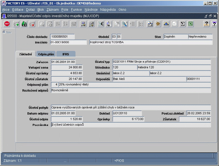
Task: Open the Nápověda menu
Action: (x=108, y=10)
